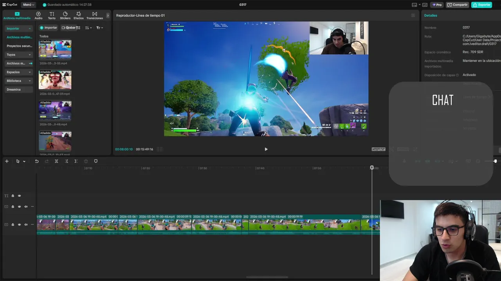Delete selected clip with trash icon
Image resolution: width=501 pixels, height=281 pixels.
(86, 161)
